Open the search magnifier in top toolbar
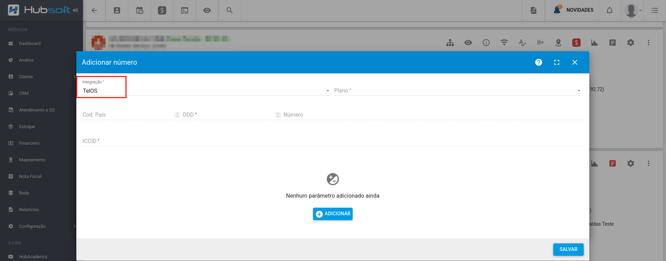This screenshot has width=666, height=261. [229, 10]
